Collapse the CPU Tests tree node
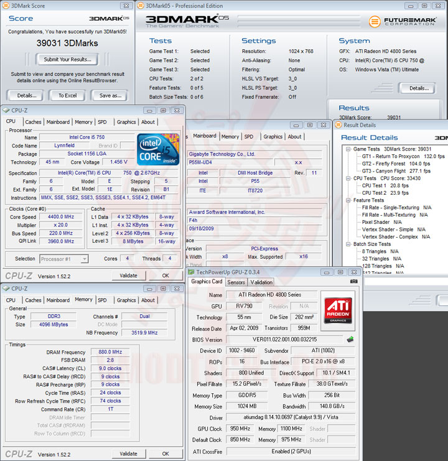Screen dimensions: 448x461 pyautogui.click(x=348, y=178)
